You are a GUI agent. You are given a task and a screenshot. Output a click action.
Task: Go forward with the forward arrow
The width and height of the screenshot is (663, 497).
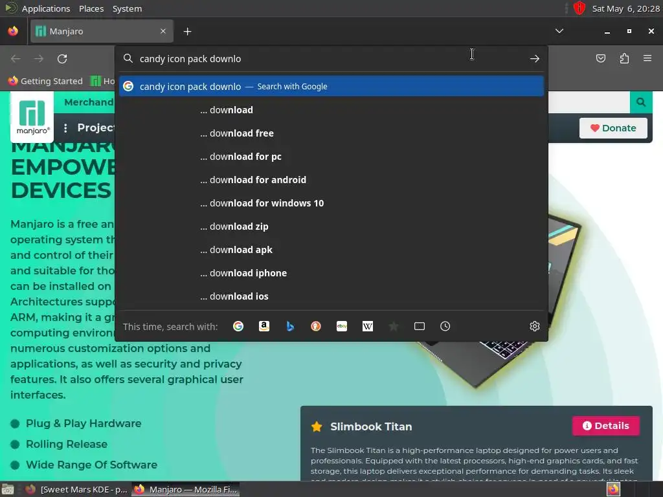click(x=39, y=59)
